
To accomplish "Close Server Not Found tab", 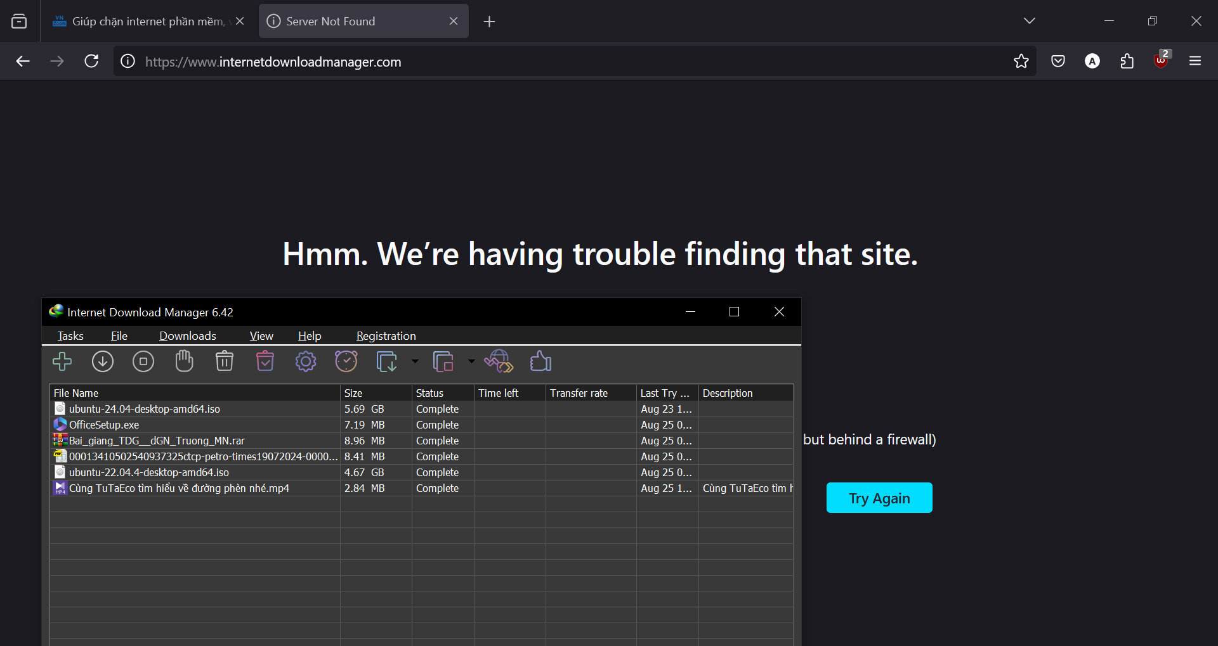I will (x=454, y=21).
